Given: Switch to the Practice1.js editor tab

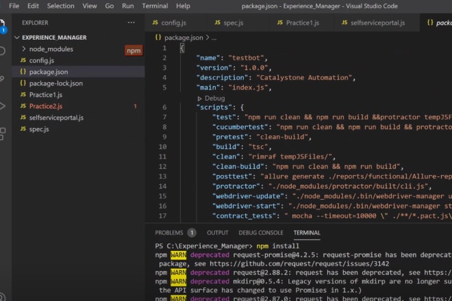Looking at the screenshot, I should (303, 23).
